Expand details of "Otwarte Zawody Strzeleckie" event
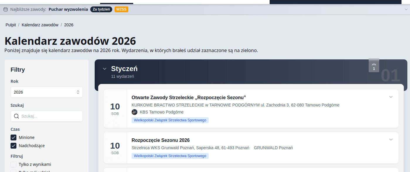Image resolution: width=410 pixels, height=172 pixels. pyautogui.click(x=391, y=97)
